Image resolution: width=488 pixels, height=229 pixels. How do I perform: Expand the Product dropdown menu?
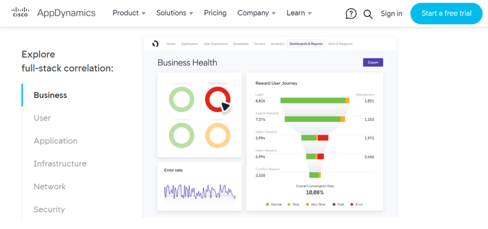(x=129, y=13)
